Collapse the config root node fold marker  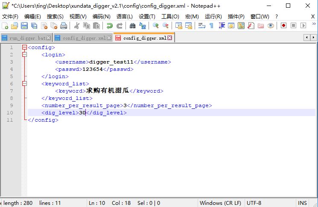click(24, 47)
